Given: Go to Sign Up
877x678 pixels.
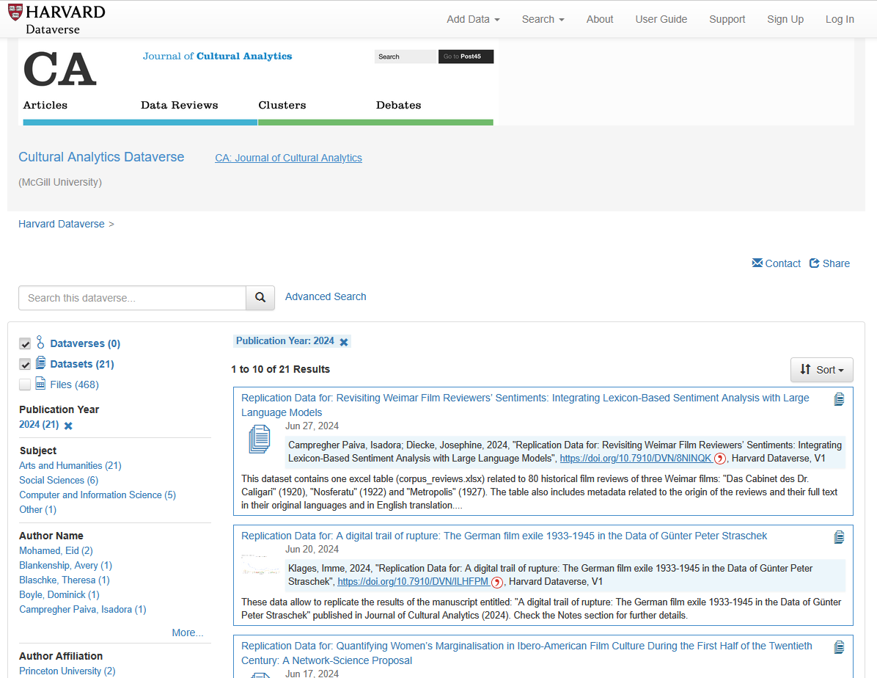Looking at the screenshot, I should pos(785,19).
